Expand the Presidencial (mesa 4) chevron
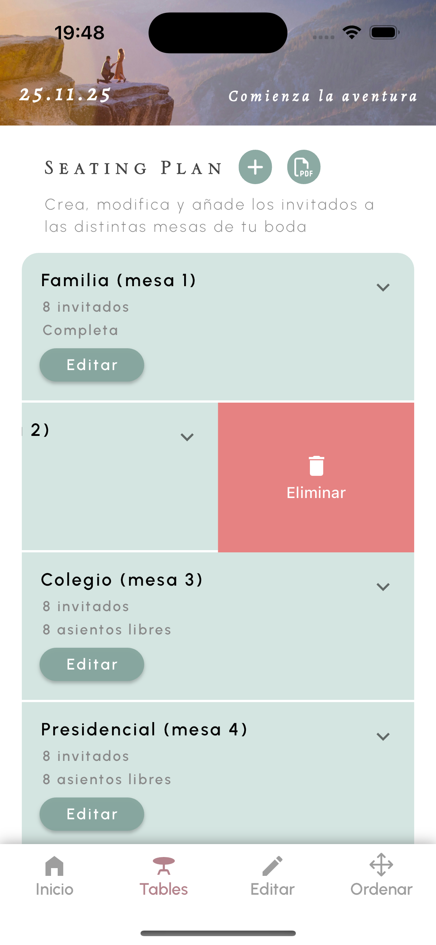This screenshot has height=945, width=436. (x=383, y=736)
